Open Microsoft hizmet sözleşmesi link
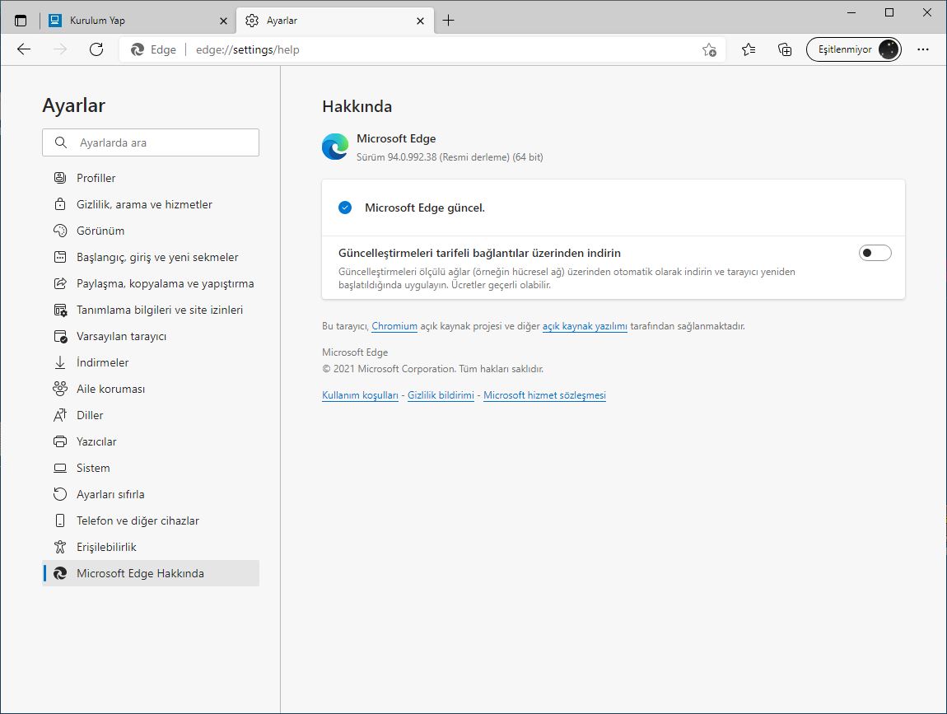The width and height of the screenshot is (947, 714). point(544,395)
